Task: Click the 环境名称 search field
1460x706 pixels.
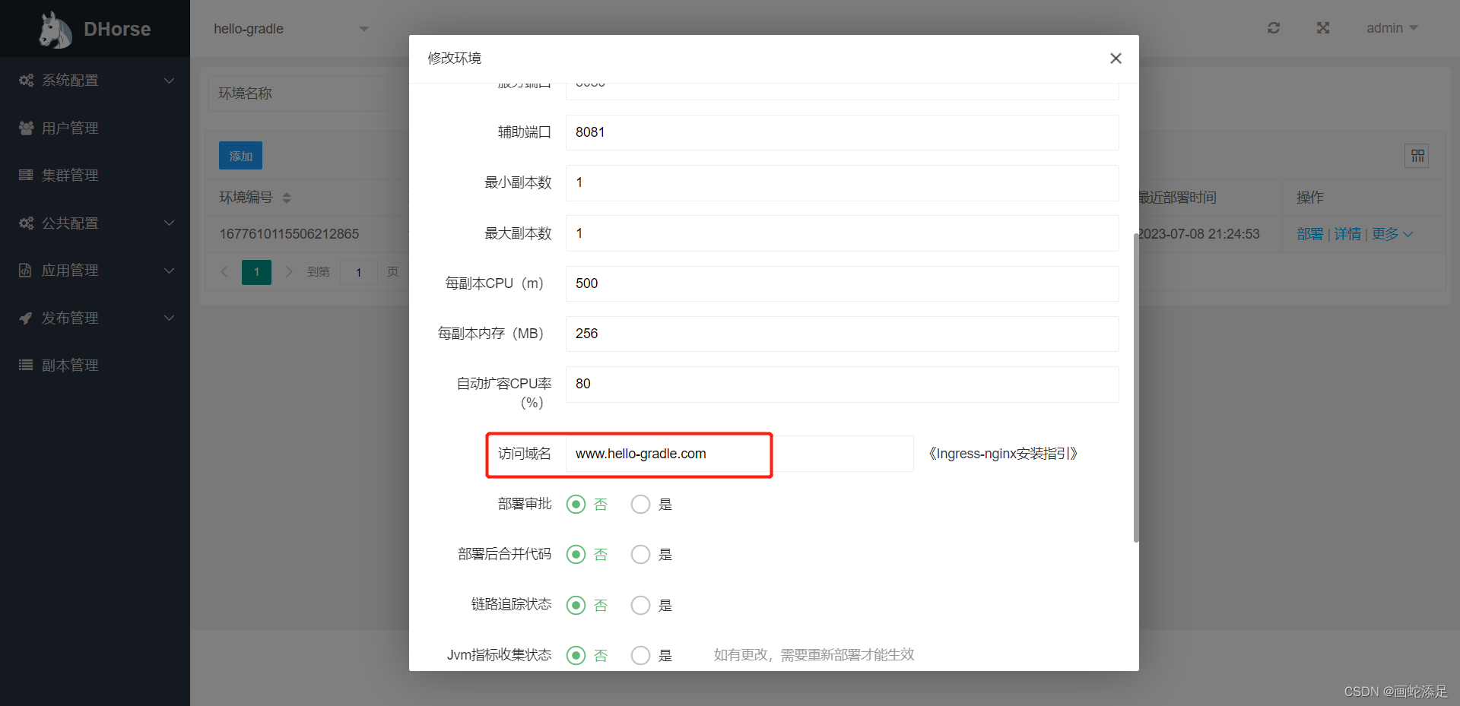Action: 298,93
